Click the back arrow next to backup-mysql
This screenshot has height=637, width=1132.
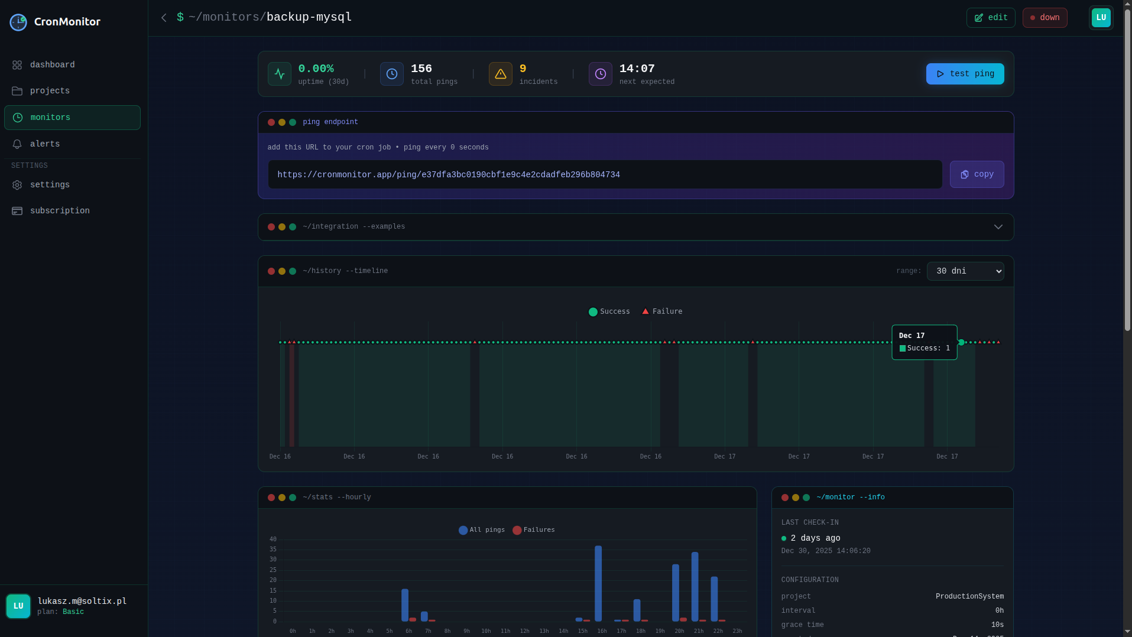(164, 17)
